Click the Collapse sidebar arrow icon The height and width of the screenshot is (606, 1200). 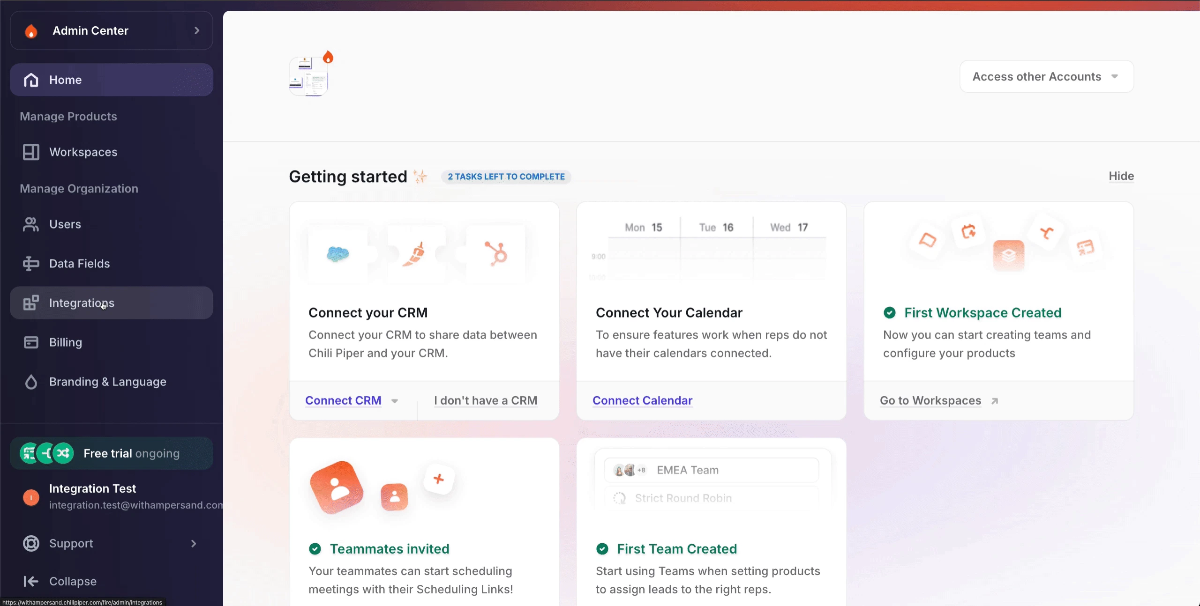click(31, 581)
